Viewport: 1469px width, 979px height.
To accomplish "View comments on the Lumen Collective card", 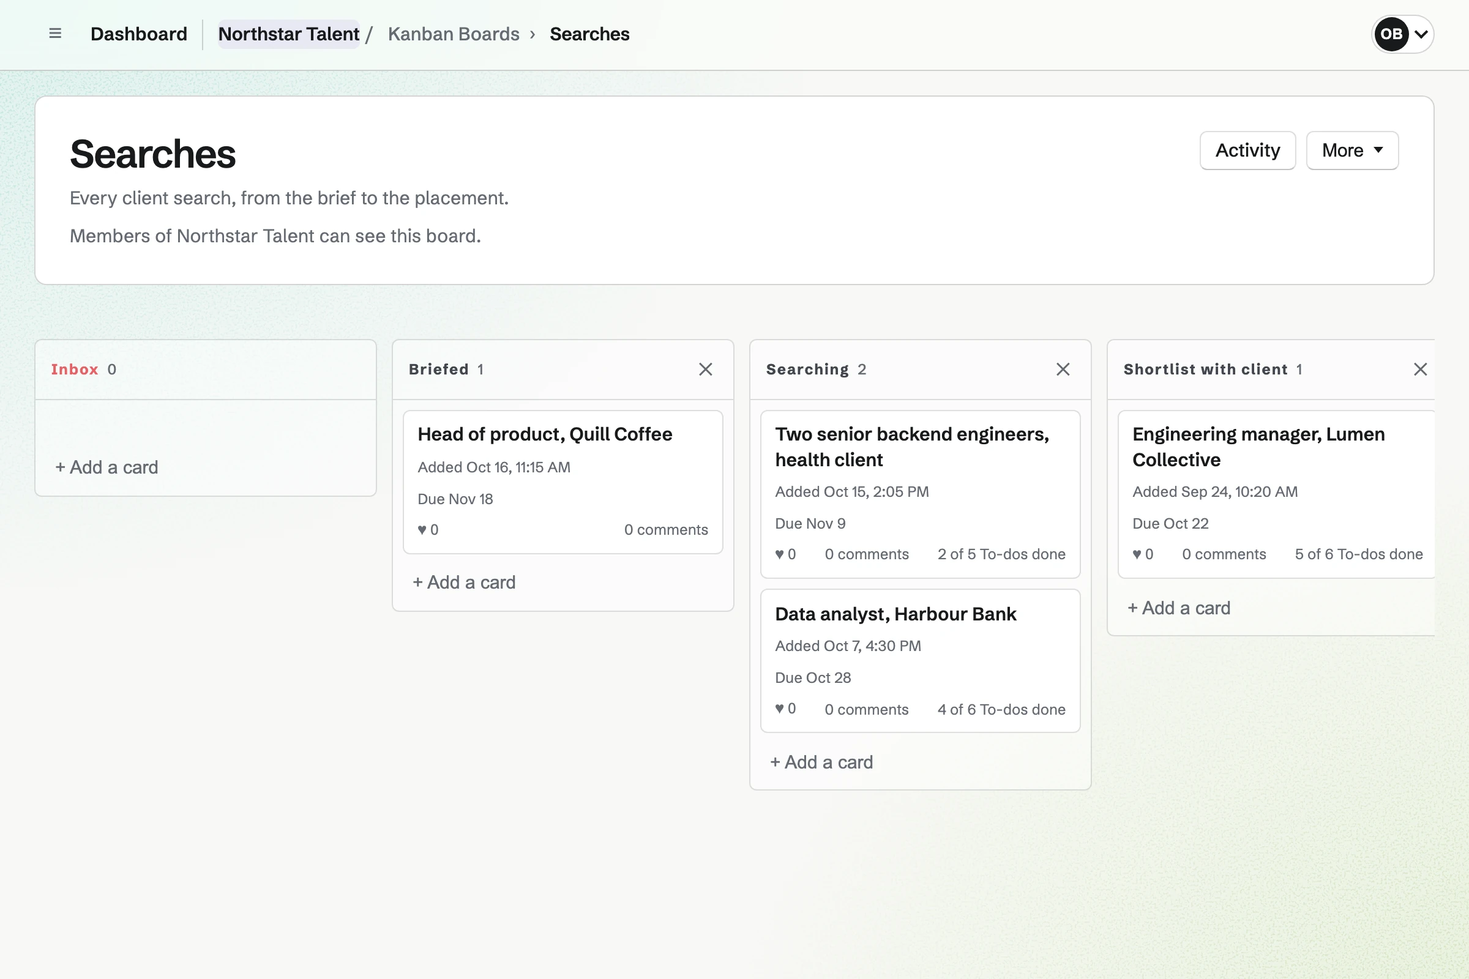I will coord(1224,554).
